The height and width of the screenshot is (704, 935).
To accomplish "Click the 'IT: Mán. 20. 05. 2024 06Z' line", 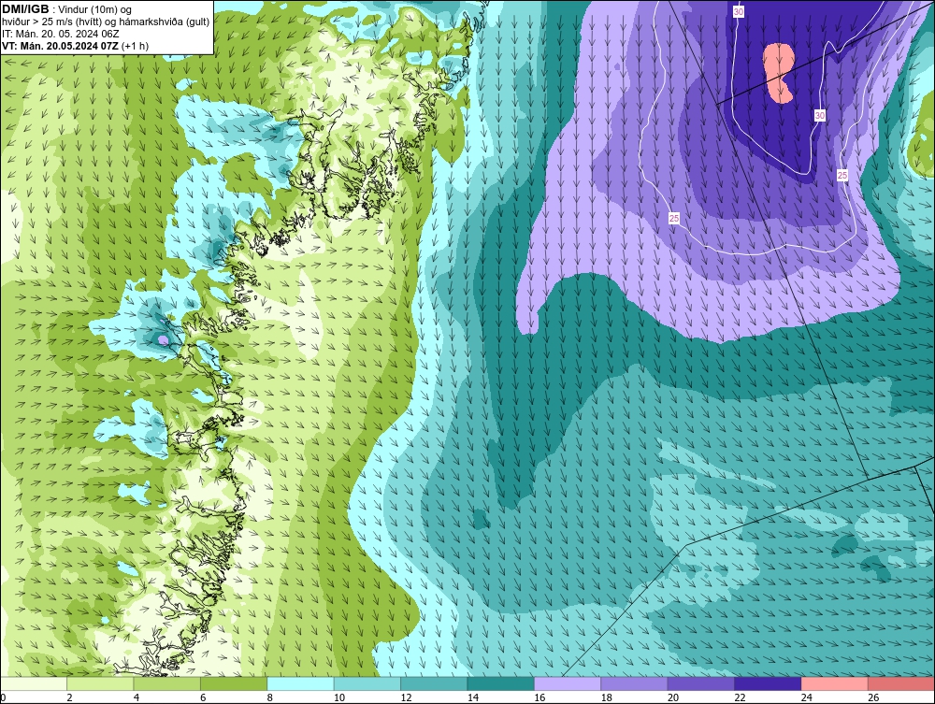I will click(x=60, y=34).
